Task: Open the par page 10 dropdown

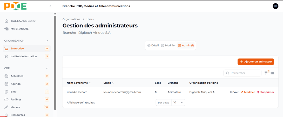Action: click(178, 103)
